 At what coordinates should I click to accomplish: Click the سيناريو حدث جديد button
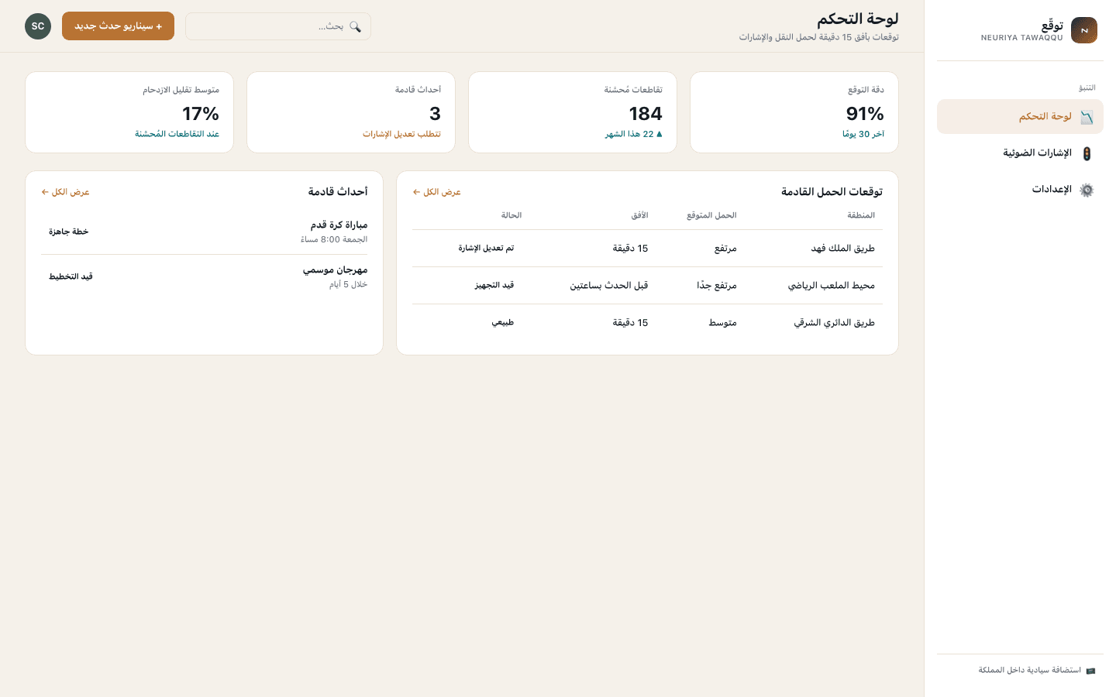(x=118, y=26)
